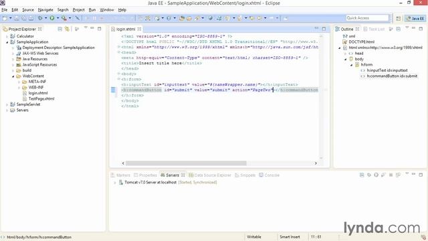The width and height of the screenshot is (428, 241).
Task: Open the Help menu
Action: click(x=122, y=10)
